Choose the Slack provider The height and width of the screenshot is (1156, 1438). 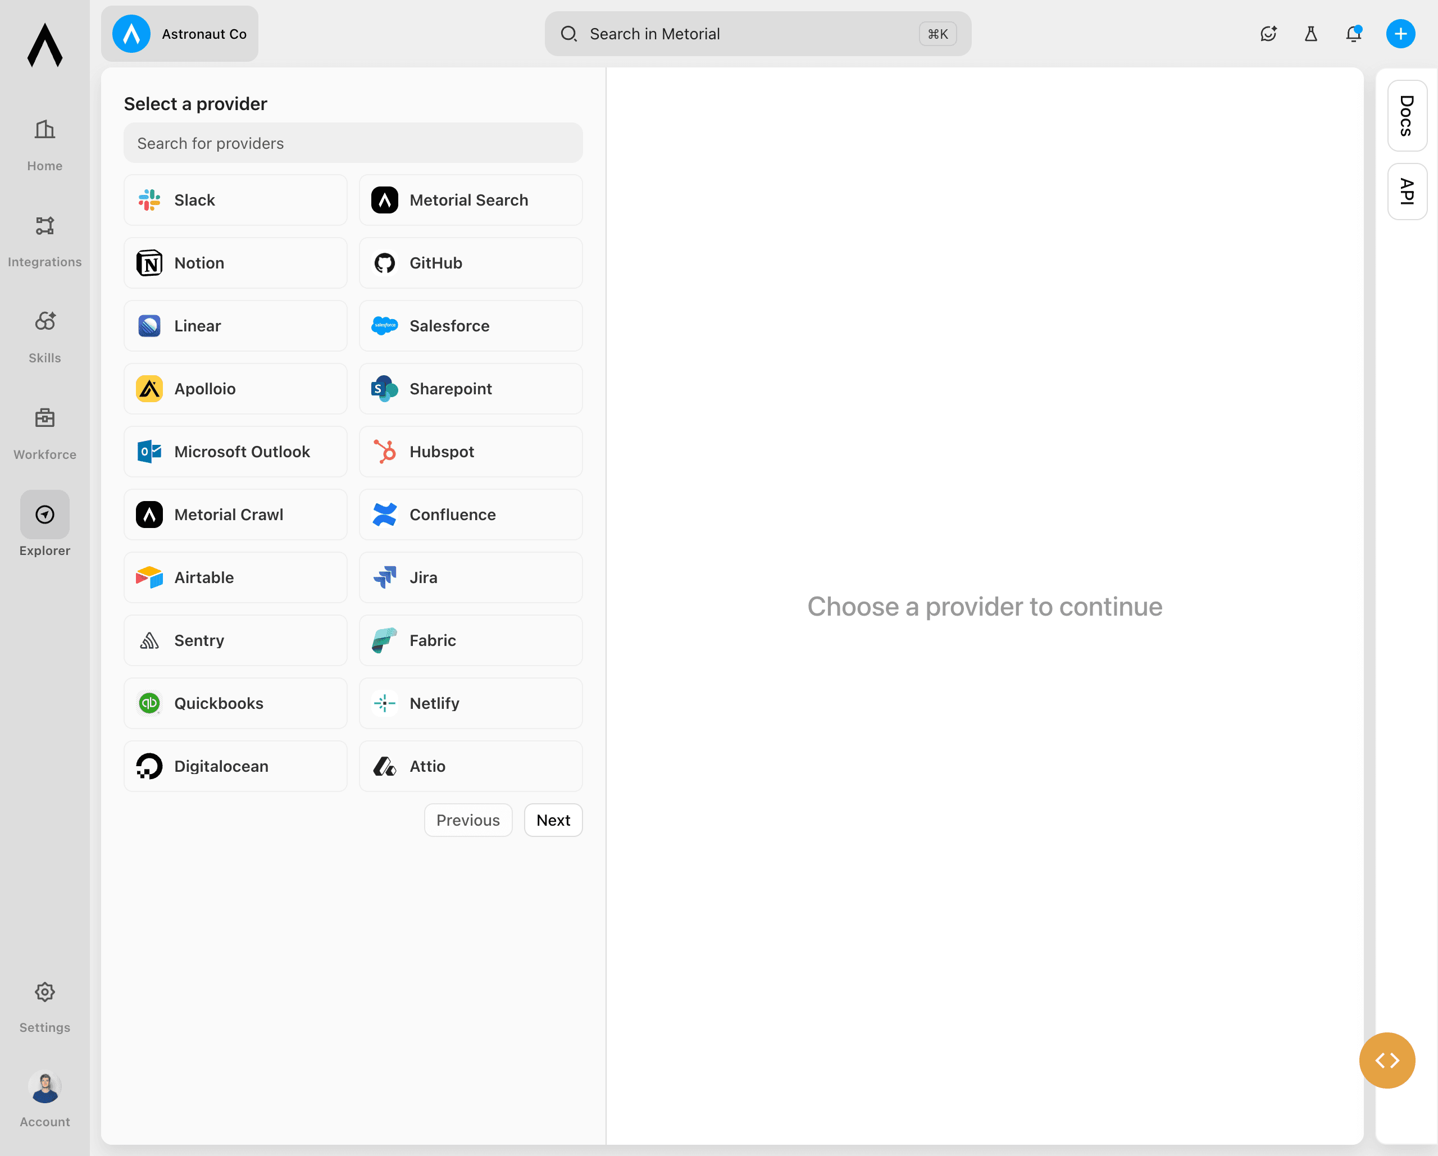click(235, 200)
